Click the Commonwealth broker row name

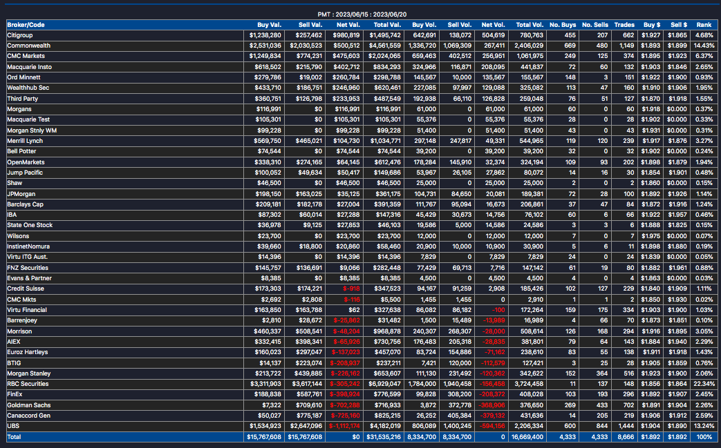click(x=28, y=46)
